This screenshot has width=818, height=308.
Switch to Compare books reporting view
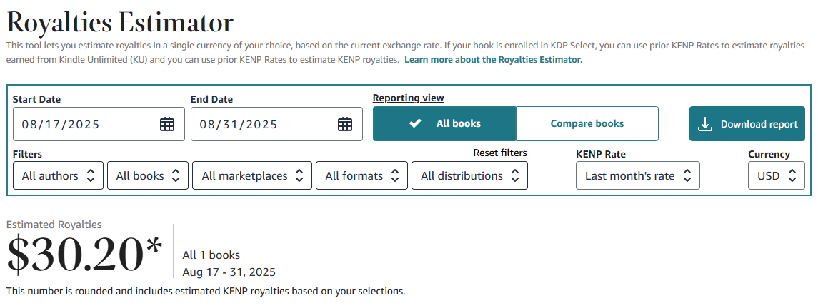click(587, 124)
